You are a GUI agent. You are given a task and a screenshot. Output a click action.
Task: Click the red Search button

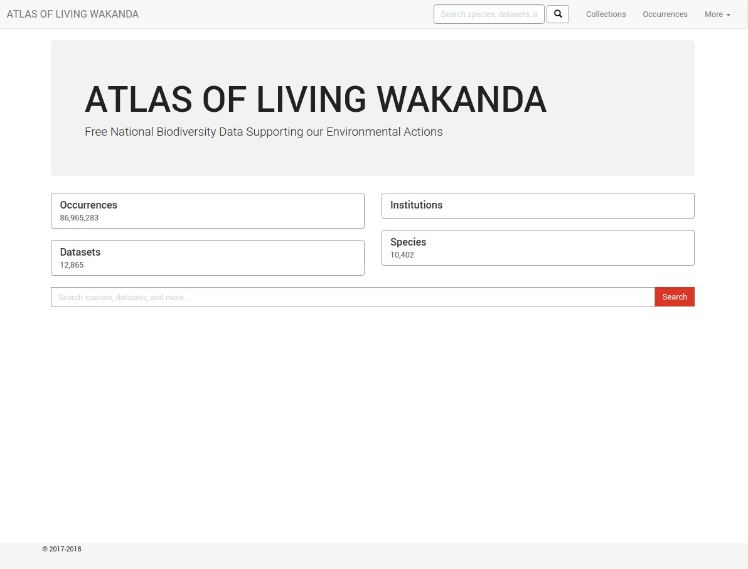[x=675, y=297]
